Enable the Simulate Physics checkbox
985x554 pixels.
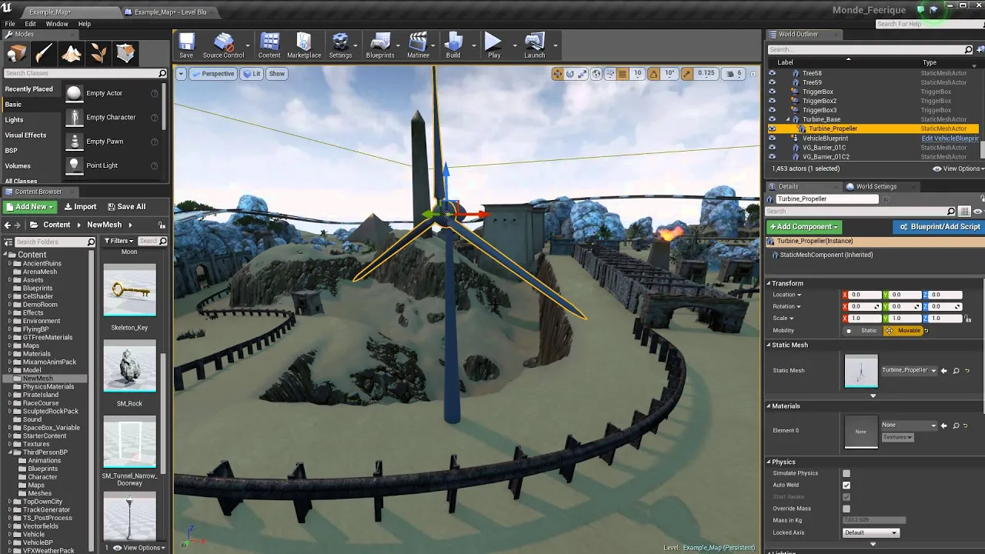[x=846, y=473]
